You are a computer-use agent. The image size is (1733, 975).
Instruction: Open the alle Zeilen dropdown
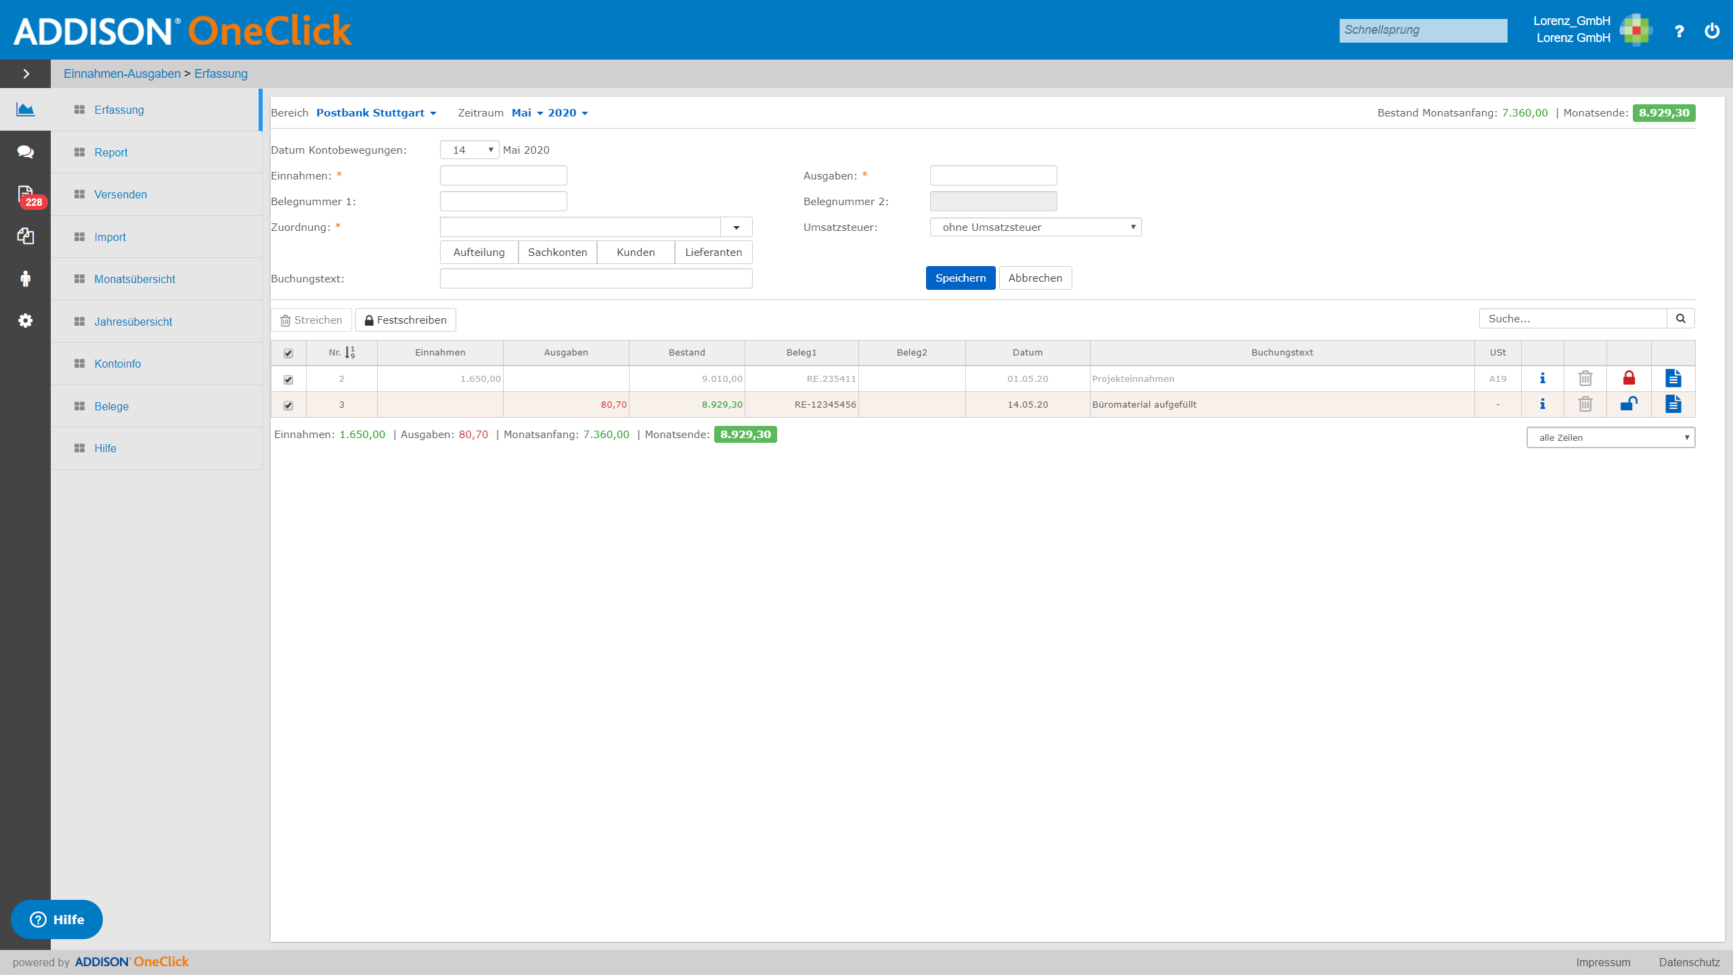[x=1610, y=437]
